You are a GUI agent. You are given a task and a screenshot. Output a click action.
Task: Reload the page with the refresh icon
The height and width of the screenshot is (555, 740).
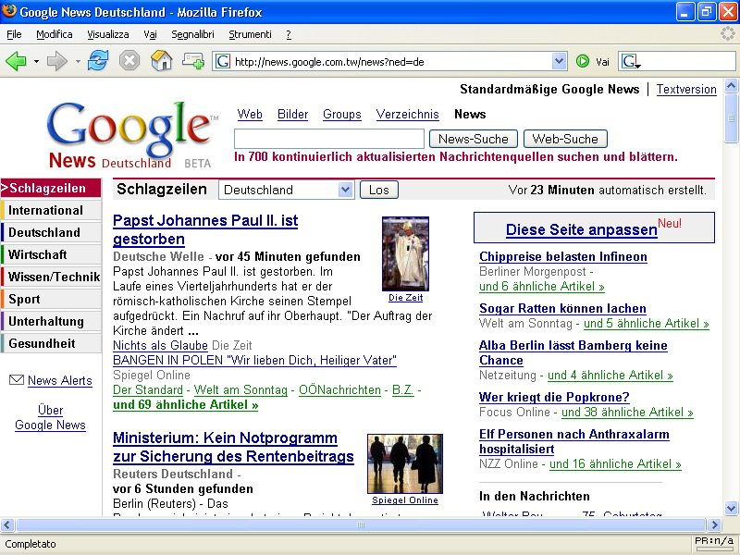coord(98,61)
